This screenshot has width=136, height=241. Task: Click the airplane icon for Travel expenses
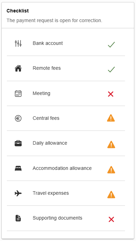click(x=18, y=193)
